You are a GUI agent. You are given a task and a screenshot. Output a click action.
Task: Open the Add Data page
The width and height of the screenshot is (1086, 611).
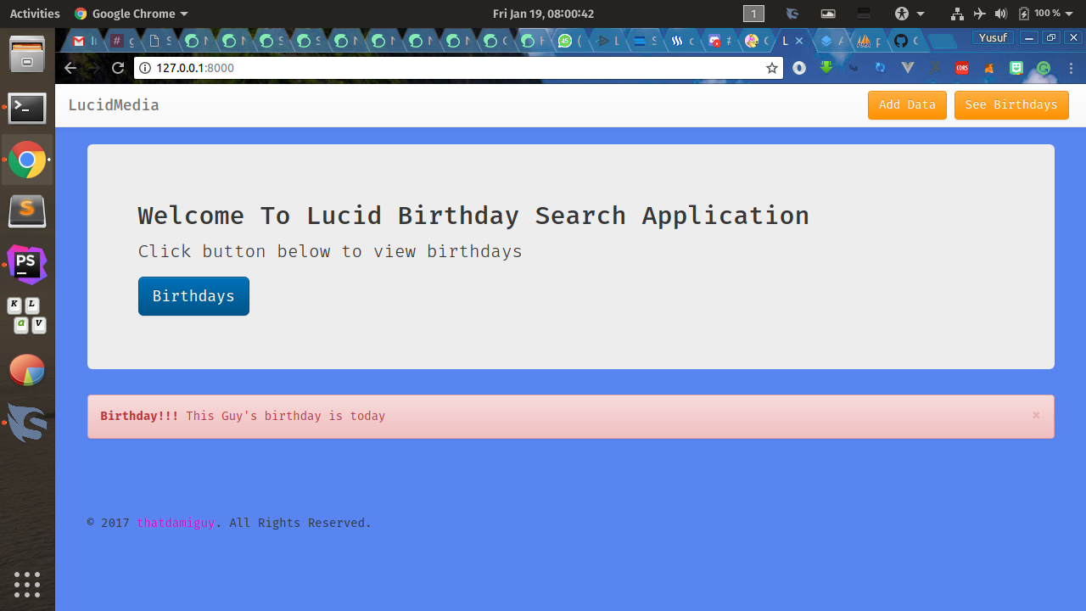coord(907,105)
